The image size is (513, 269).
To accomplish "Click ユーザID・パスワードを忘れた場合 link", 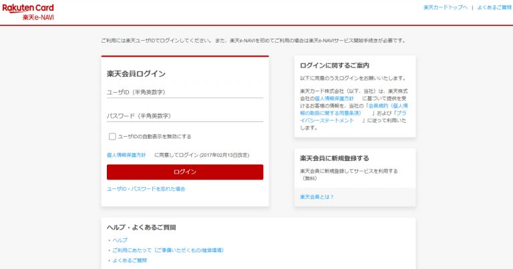I will pos(146,189).
